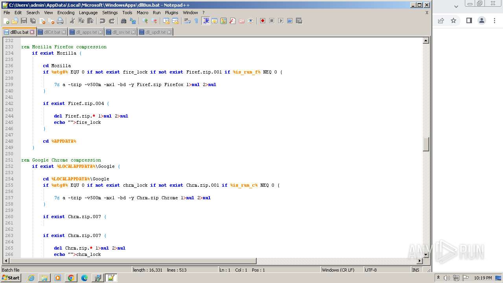Open the Replace toolbar icon

pyautogui.click(x=133, y=21)
